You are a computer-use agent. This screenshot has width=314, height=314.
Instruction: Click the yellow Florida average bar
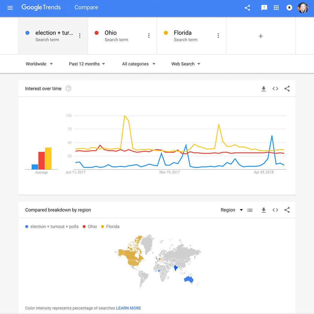[48, 158]
